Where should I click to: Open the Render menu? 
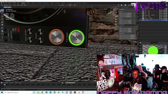pos(10,3)
